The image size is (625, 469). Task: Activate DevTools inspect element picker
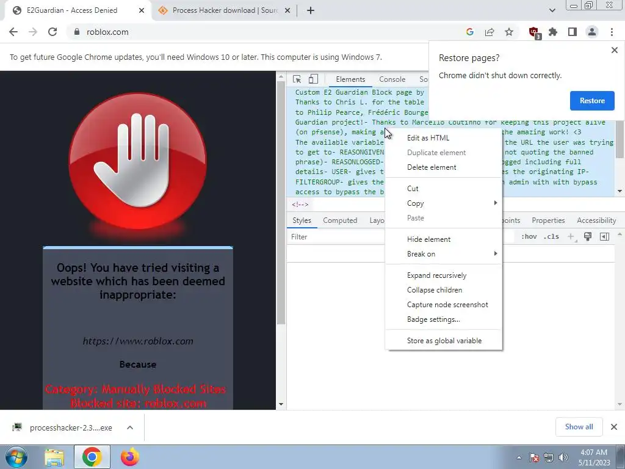[297, 79]
